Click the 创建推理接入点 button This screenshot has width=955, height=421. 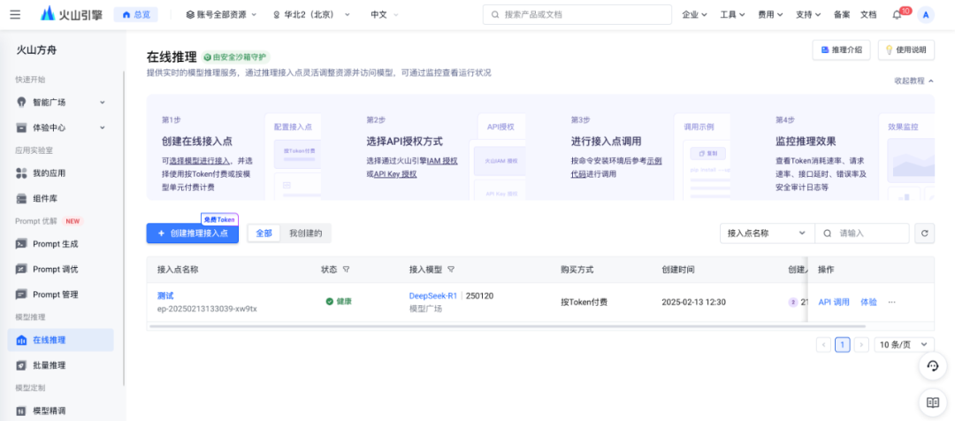[192, 233]
